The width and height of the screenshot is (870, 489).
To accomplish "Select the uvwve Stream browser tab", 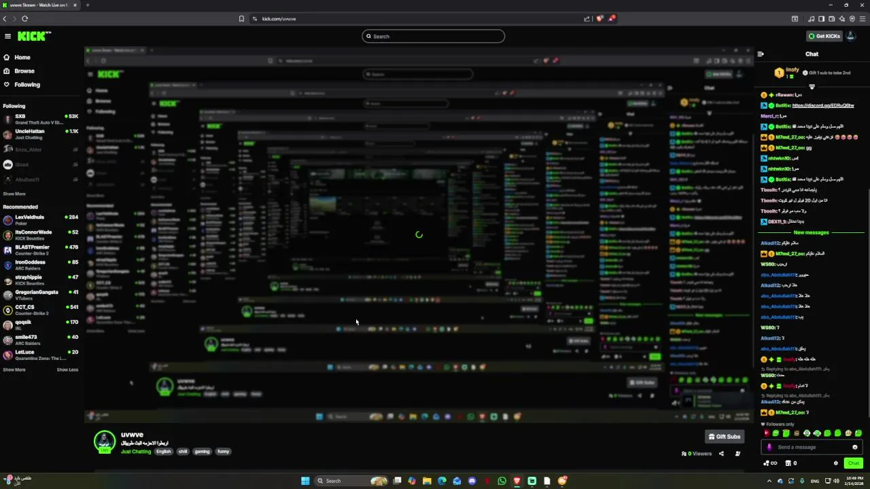I will [x=40, y=5].
